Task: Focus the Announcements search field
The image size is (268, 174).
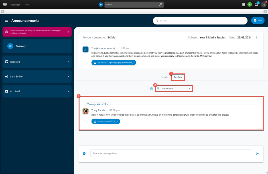Action: point(200,21)
